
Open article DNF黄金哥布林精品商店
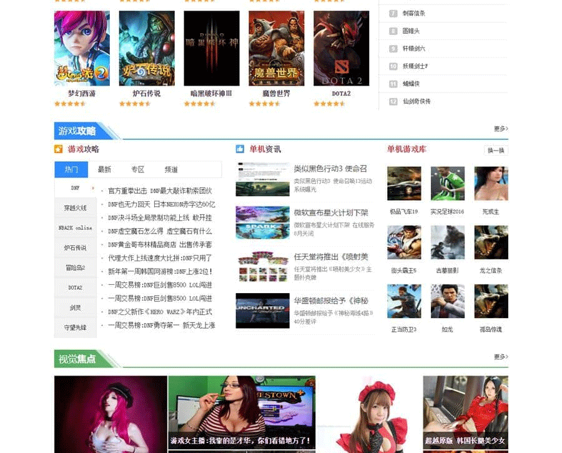click(x=160, y=244)
